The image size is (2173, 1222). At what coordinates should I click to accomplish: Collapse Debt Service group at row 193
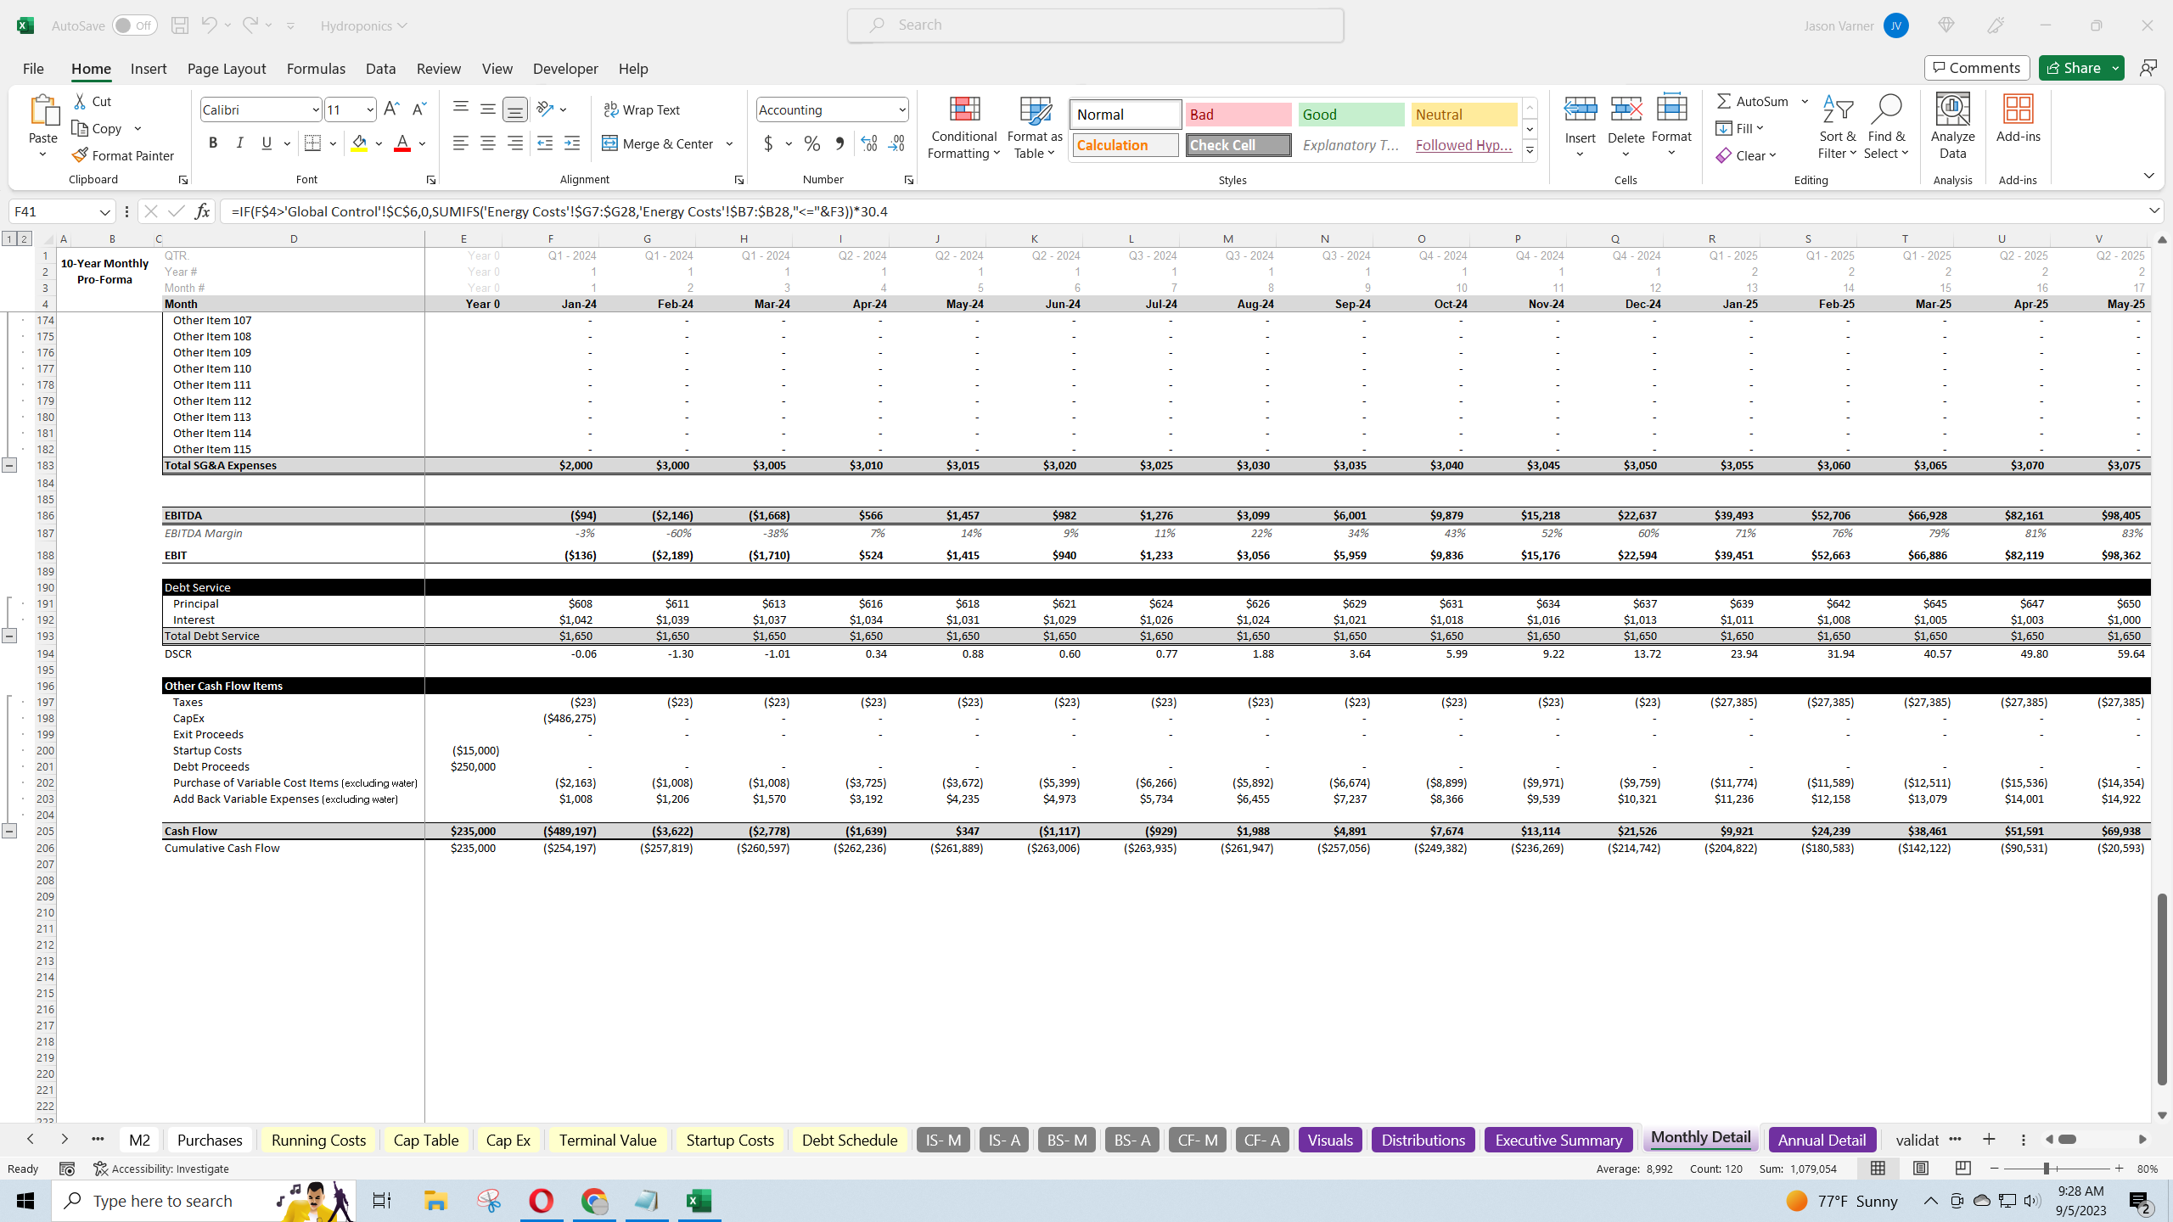tap(9, 636)
